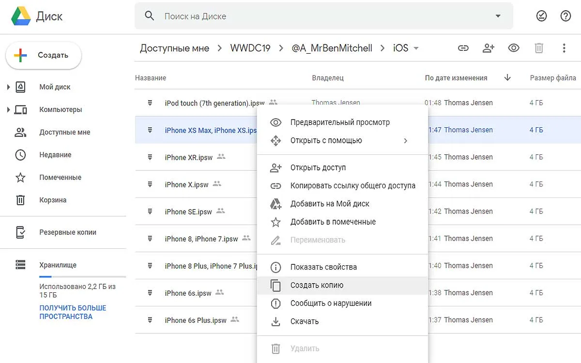The image size is (581, 363).
Task: Click in the Поиск на Диске field
Action: tap(323, 16)
